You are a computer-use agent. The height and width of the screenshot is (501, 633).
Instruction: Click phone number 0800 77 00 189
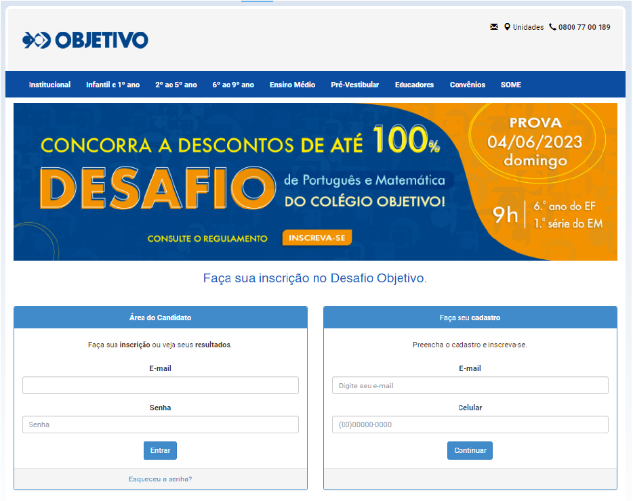point(584,28)
